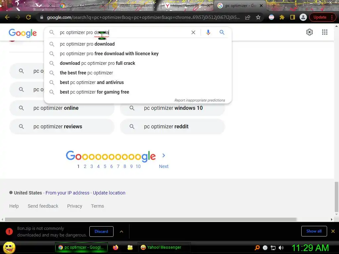Click 'Report inappropriate predictions'
This screenshot has width=339, height=254.
(200, 100)
